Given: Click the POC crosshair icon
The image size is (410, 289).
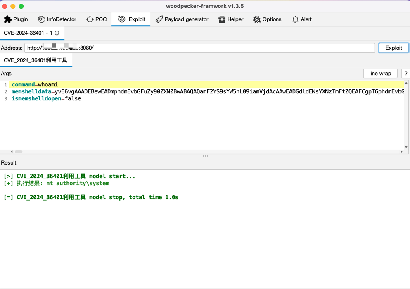Looking at the screenshot, I should coord(90,19).
